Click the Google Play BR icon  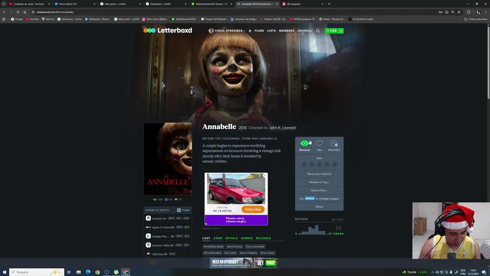tap(148, 236)
